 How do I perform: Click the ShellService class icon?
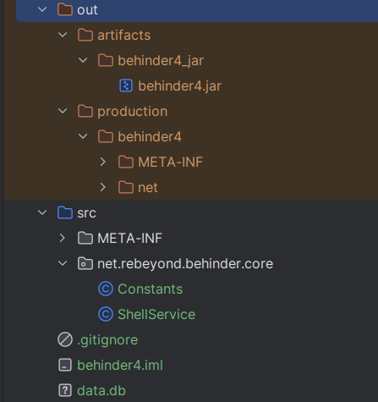[106, 314]
